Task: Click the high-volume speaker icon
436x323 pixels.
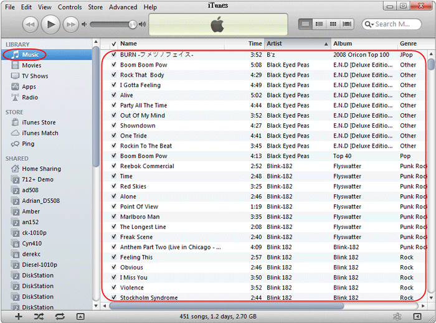Action: (x=143, y=24)
